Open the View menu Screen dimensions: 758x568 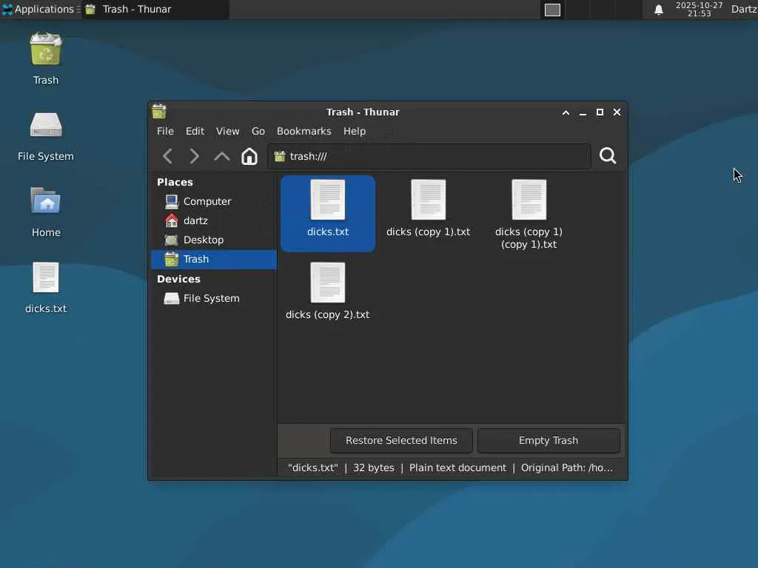tap(228, 132)
